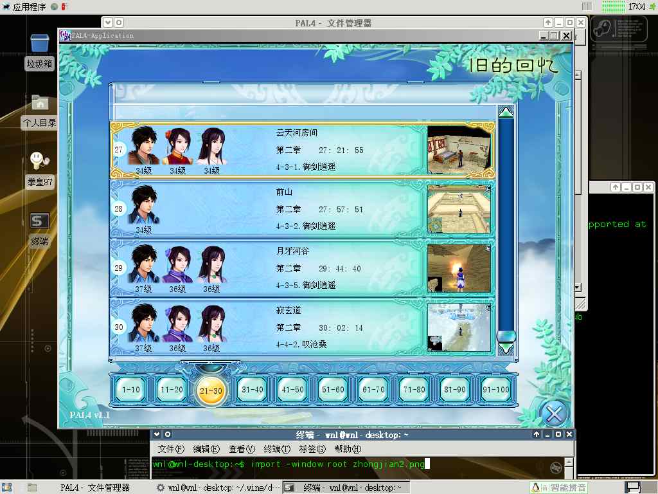Click the screenshot thumbnail of slot 29
Screen dimensions: 658x494
(x=459, y=268)
